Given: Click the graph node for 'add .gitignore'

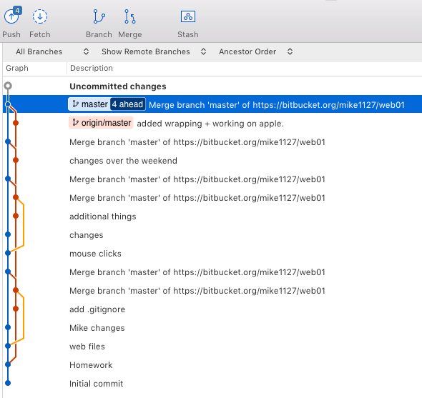Looking at the screenshot, I should coord(16,309).
